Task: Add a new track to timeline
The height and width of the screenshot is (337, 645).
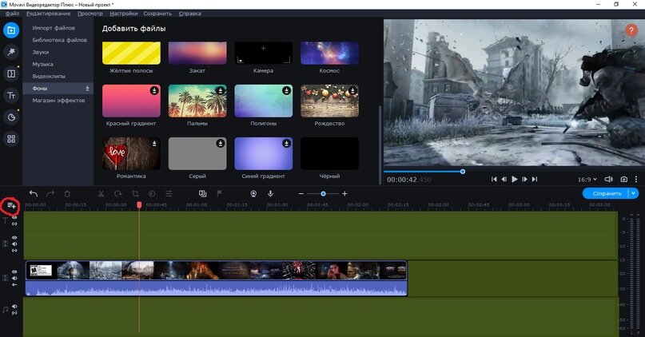Action: point(11,205)
